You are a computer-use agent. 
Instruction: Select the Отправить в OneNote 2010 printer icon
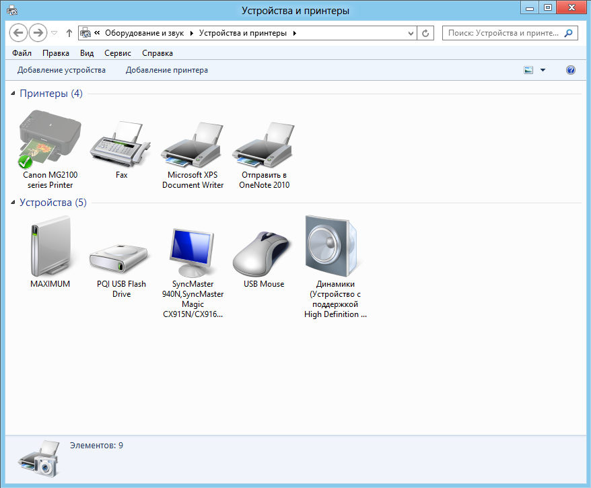click(x=263, y=144)
